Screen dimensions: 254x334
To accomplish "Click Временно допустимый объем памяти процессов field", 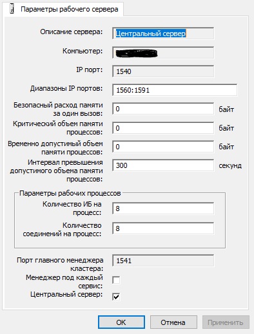I will 163,147.
